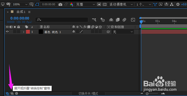
Task: Open the RGB channel display menu
Action: (72, 4)
